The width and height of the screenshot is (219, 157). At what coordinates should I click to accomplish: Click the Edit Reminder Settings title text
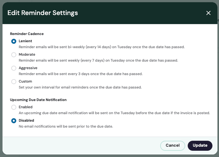pyautogui.click(x=42, y=13)
